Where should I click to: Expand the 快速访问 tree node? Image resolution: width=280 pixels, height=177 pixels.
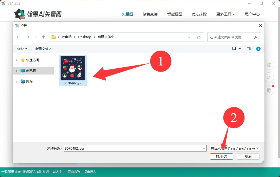click(17, 60)
